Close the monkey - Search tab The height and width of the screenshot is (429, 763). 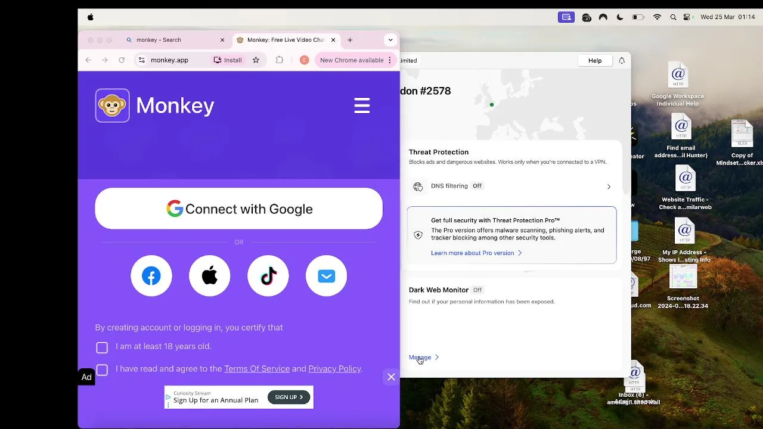tap(222, 40)
